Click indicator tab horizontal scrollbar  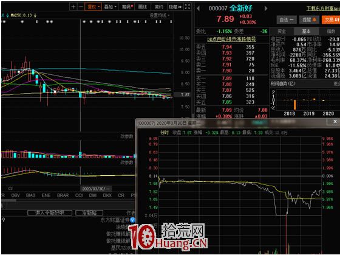8,200
